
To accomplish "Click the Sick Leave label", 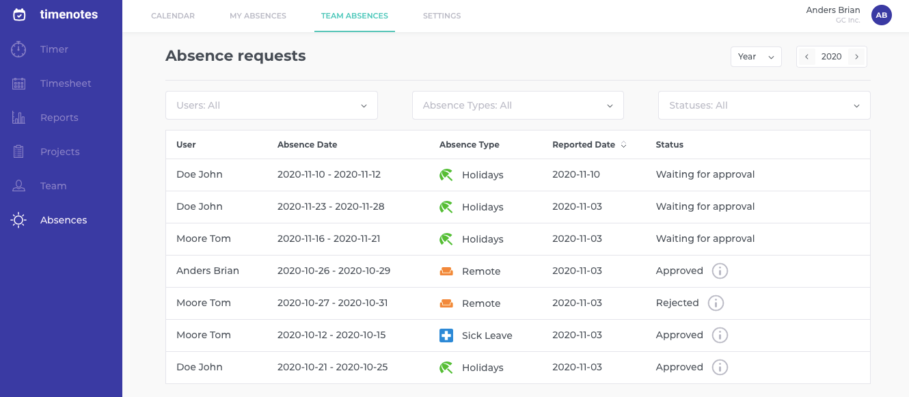I will [487, 336].
